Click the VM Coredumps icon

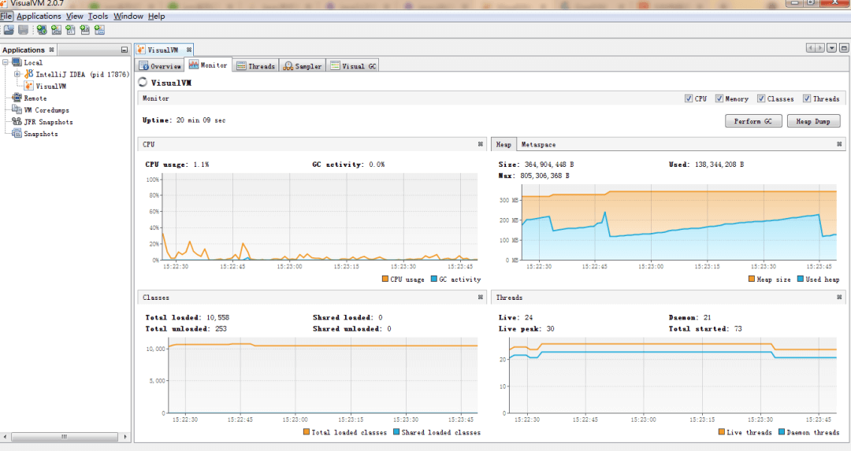click(17, 109)
